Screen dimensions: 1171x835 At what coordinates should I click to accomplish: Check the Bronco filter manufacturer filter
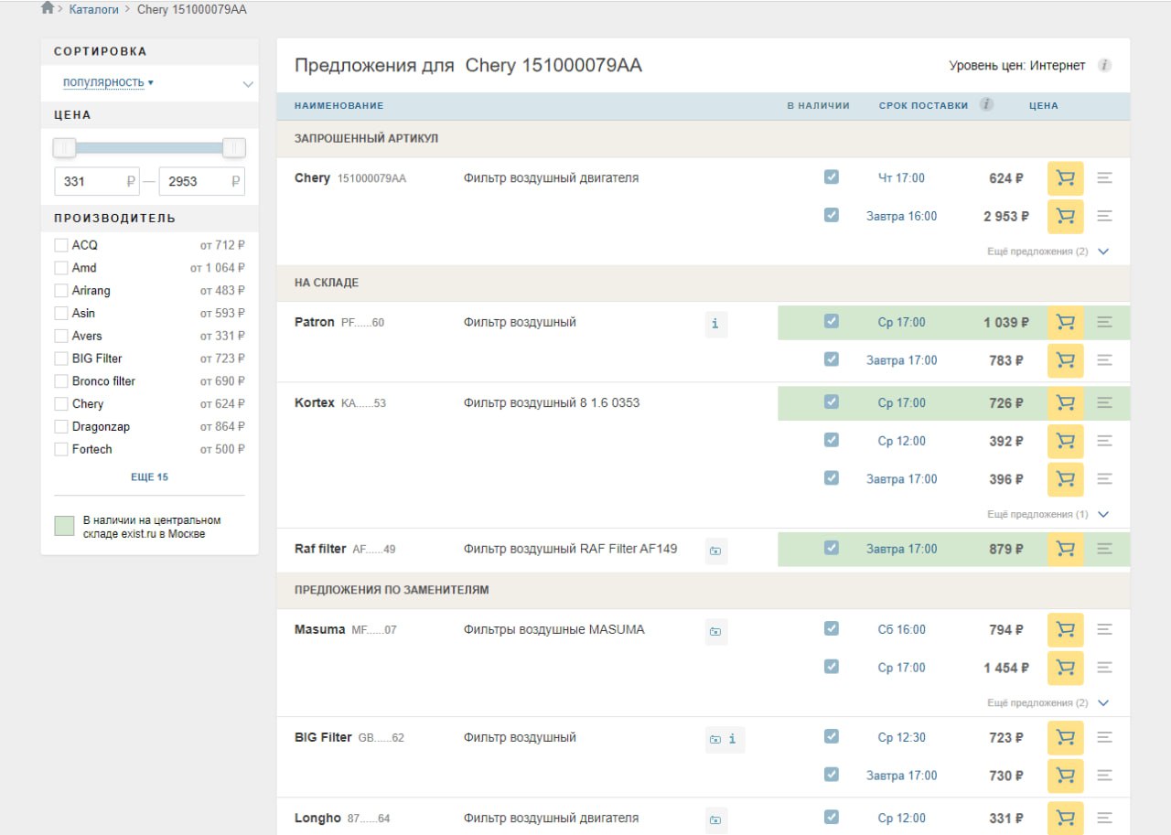61,381
